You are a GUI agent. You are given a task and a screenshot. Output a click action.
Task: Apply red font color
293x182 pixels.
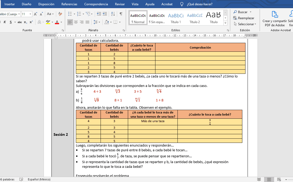point(57,22)
